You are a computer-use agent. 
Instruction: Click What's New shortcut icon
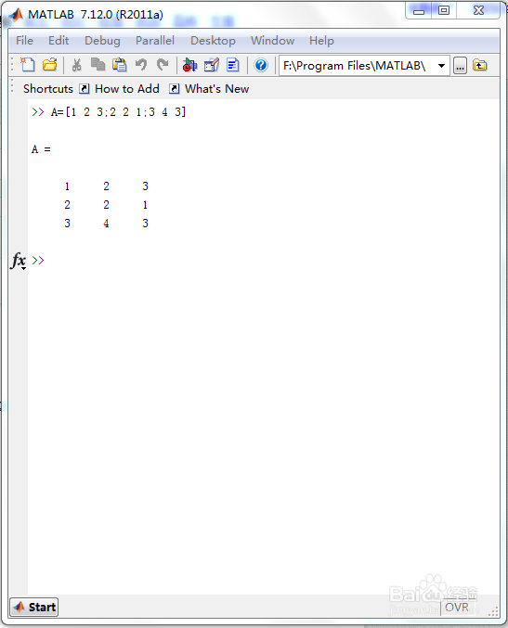[x=174, y=88]
